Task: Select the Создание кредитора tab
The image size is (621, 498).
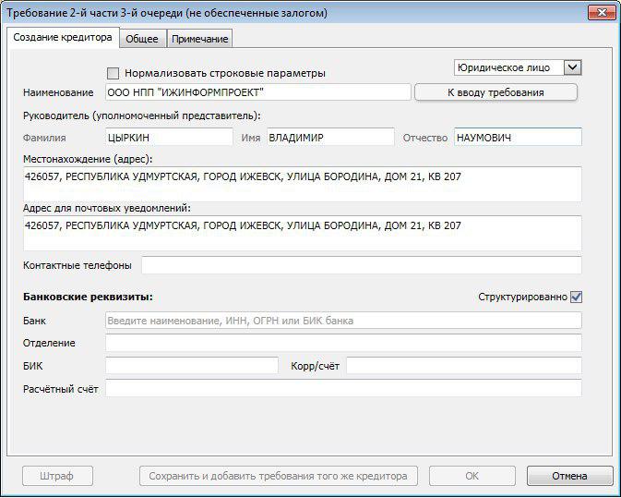Action: [63, 38]
